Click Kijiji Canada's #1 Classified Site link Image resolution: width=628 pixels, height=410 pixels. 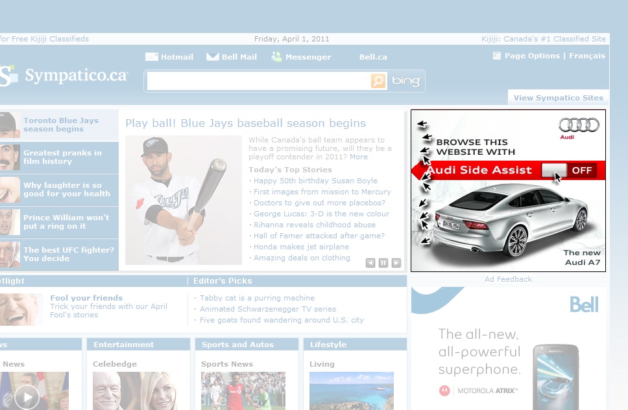click(x=544, y=39)
